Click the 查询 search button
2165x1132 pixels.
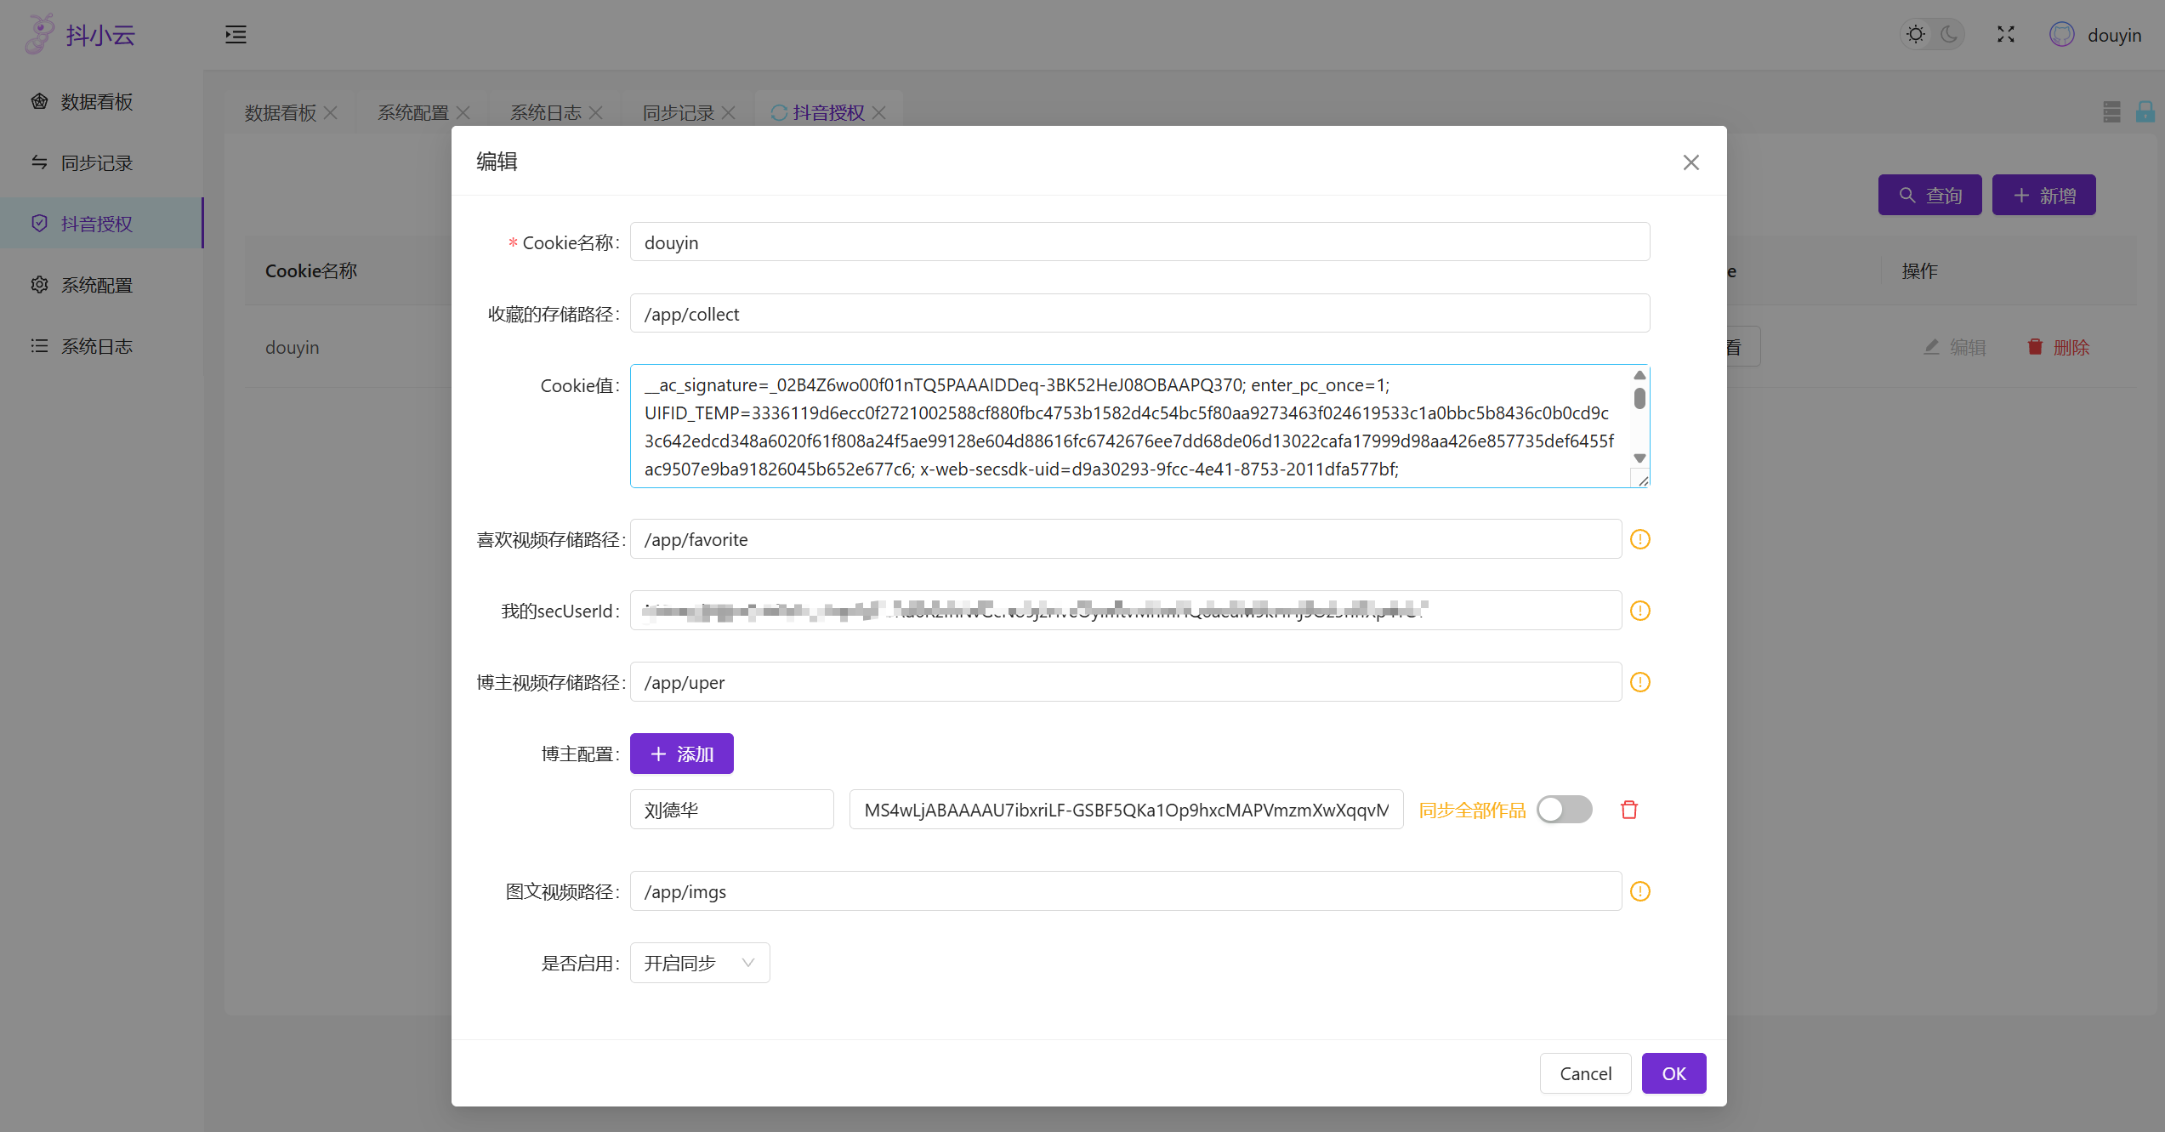coord(1930,196)
